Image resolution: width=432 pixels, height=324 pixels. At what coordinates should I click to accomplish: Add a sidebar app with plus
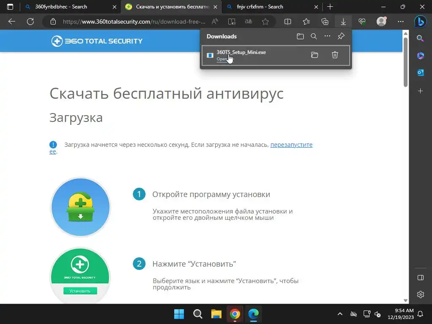(421, 91)
